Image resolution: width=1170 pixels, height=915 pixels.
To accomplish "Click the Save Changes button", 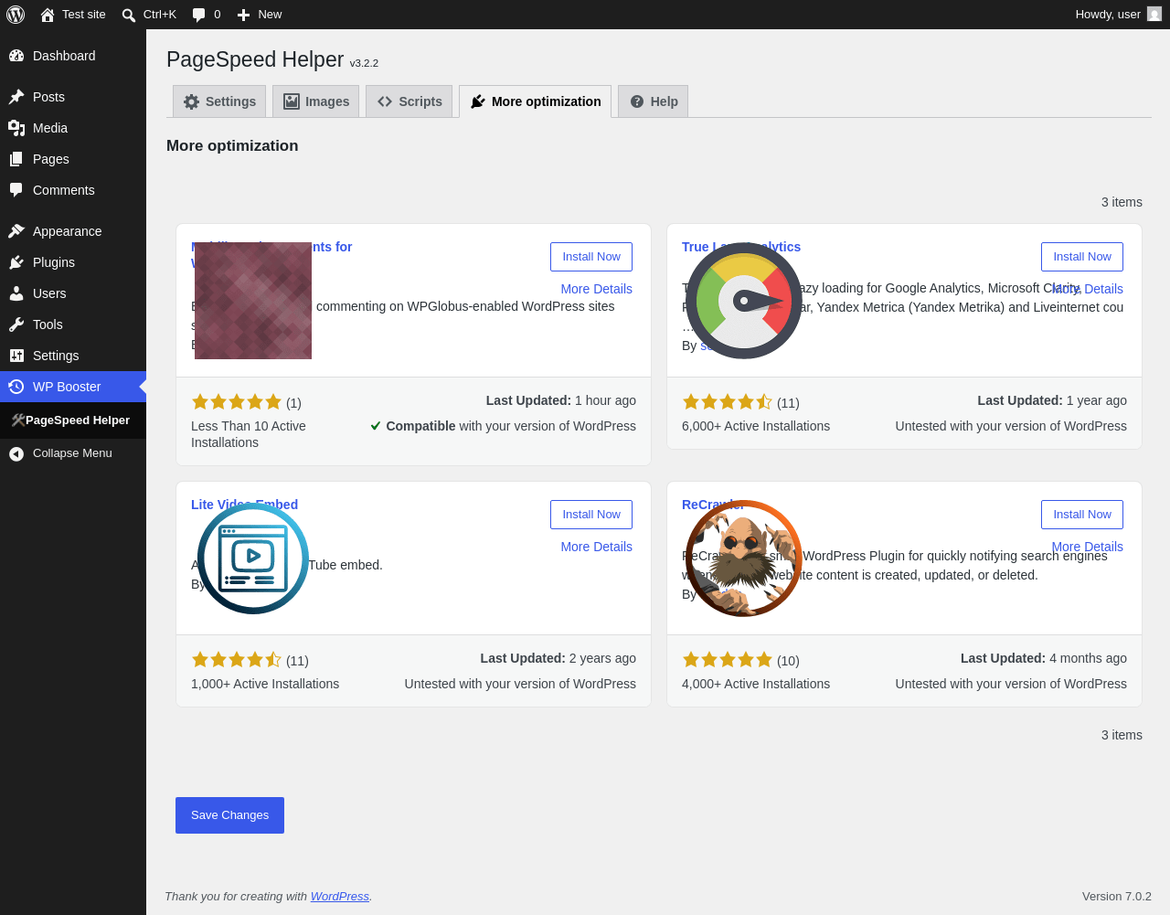I will [x=229, y=815].
